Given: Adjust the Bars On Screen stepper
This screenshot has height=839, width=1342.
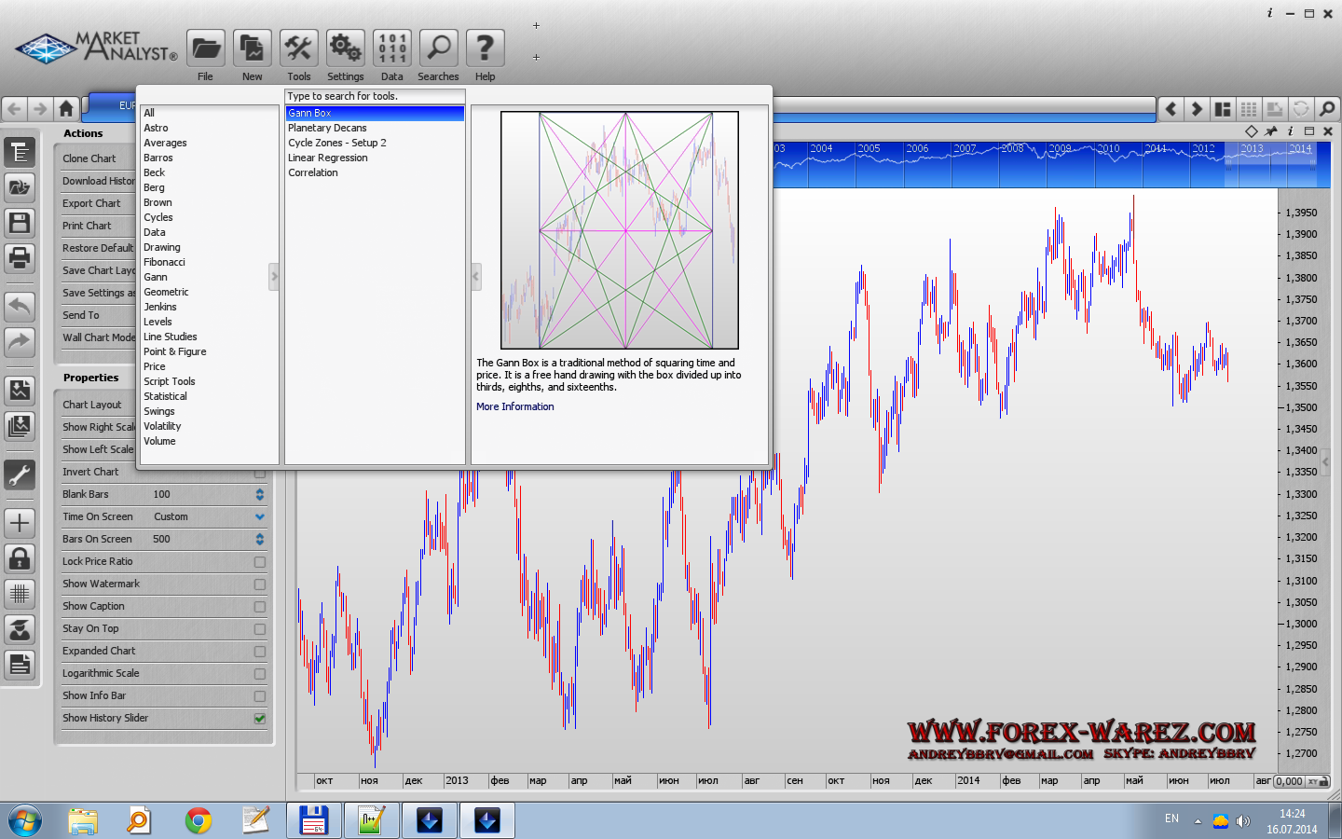Looking at the screenshot, I should (x=260, y=539).
